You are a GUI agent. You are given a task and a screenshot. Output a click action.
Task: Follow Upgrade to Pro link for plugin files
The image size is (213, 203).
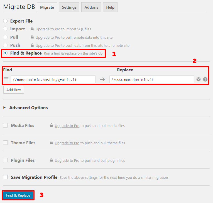[x=67, y=160]
